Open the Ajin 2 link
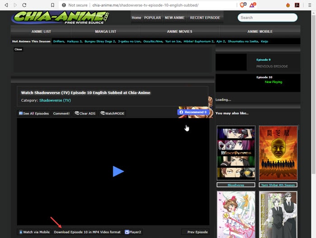This screenshot has height=238, width=316. (221, 41)
